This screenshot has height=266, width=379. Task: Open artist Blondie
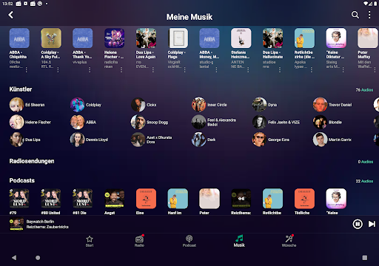pos(327,122)
